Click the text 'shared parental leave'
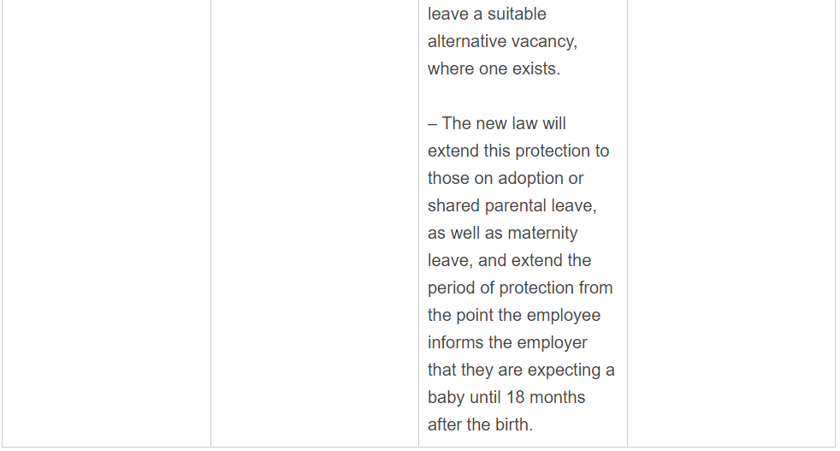This screenshot has width=840, height=451. tap(510, 206)
